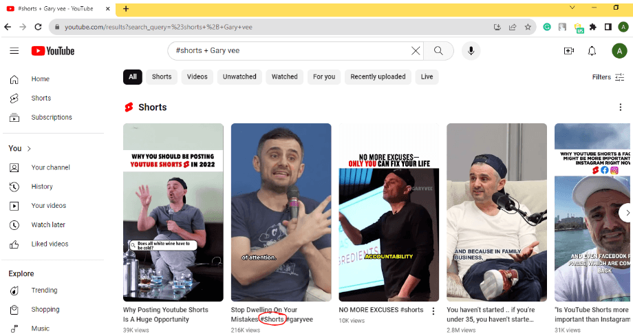Click the browser forward arrow

pyautogui.click(x=23, y=27)
